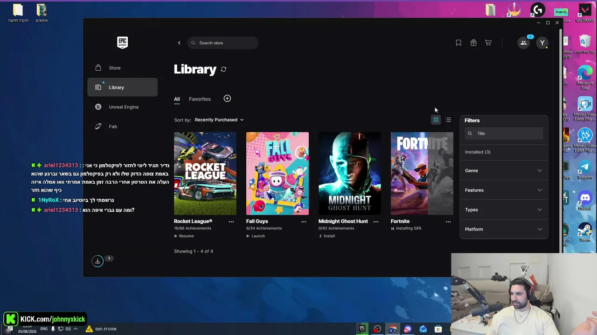
Task: Toggle the Installed (3) filter
Action: click(x=478, y=152)
